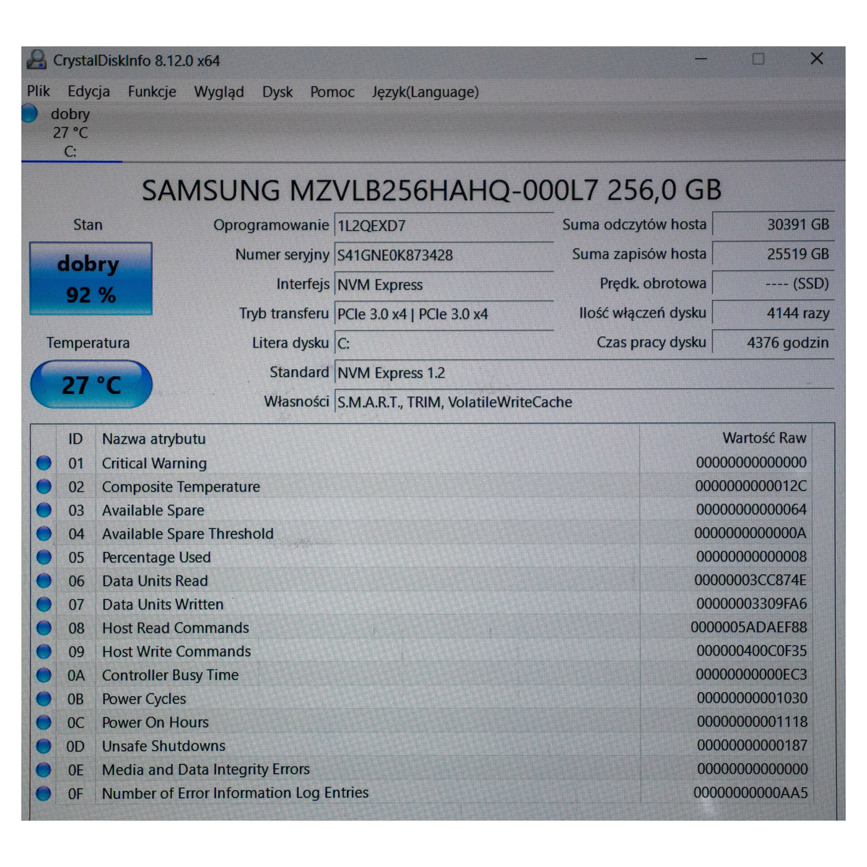Click the ID cell 0A

76,675
